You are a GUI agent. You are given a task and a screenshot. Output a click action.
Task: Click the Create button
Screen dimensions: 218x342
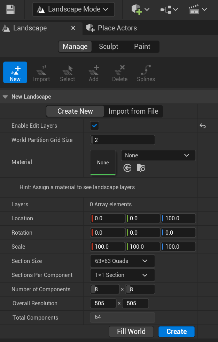176,332
